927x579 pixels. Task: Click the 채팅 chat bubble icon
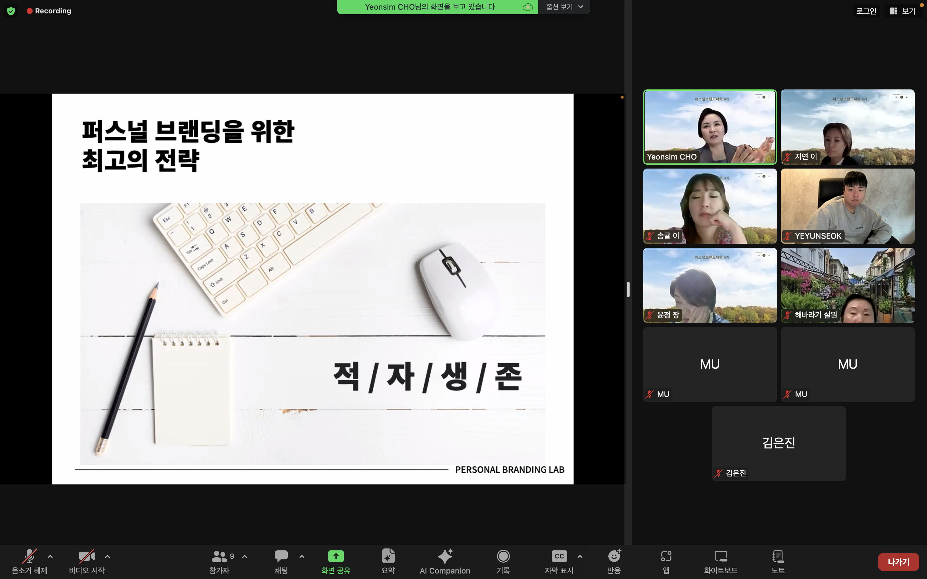281,556
